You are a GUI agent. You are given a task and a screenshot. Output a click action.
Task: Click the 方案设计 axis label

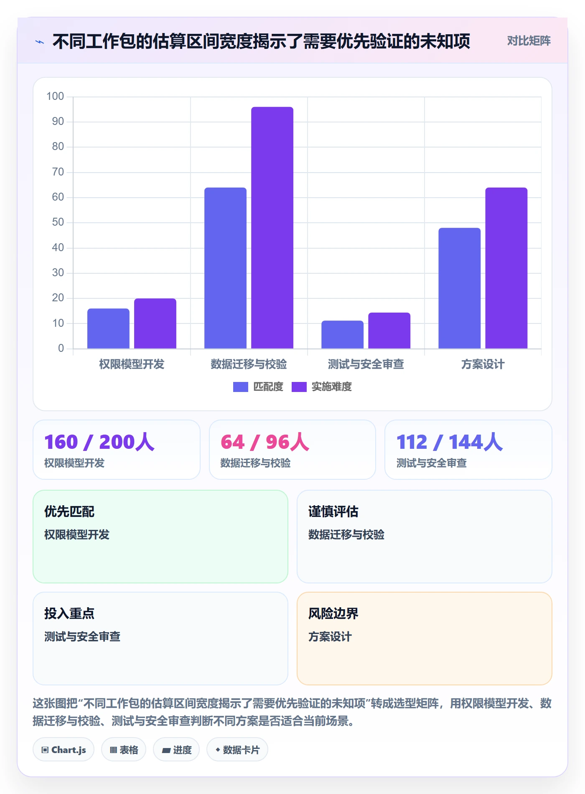483,364
